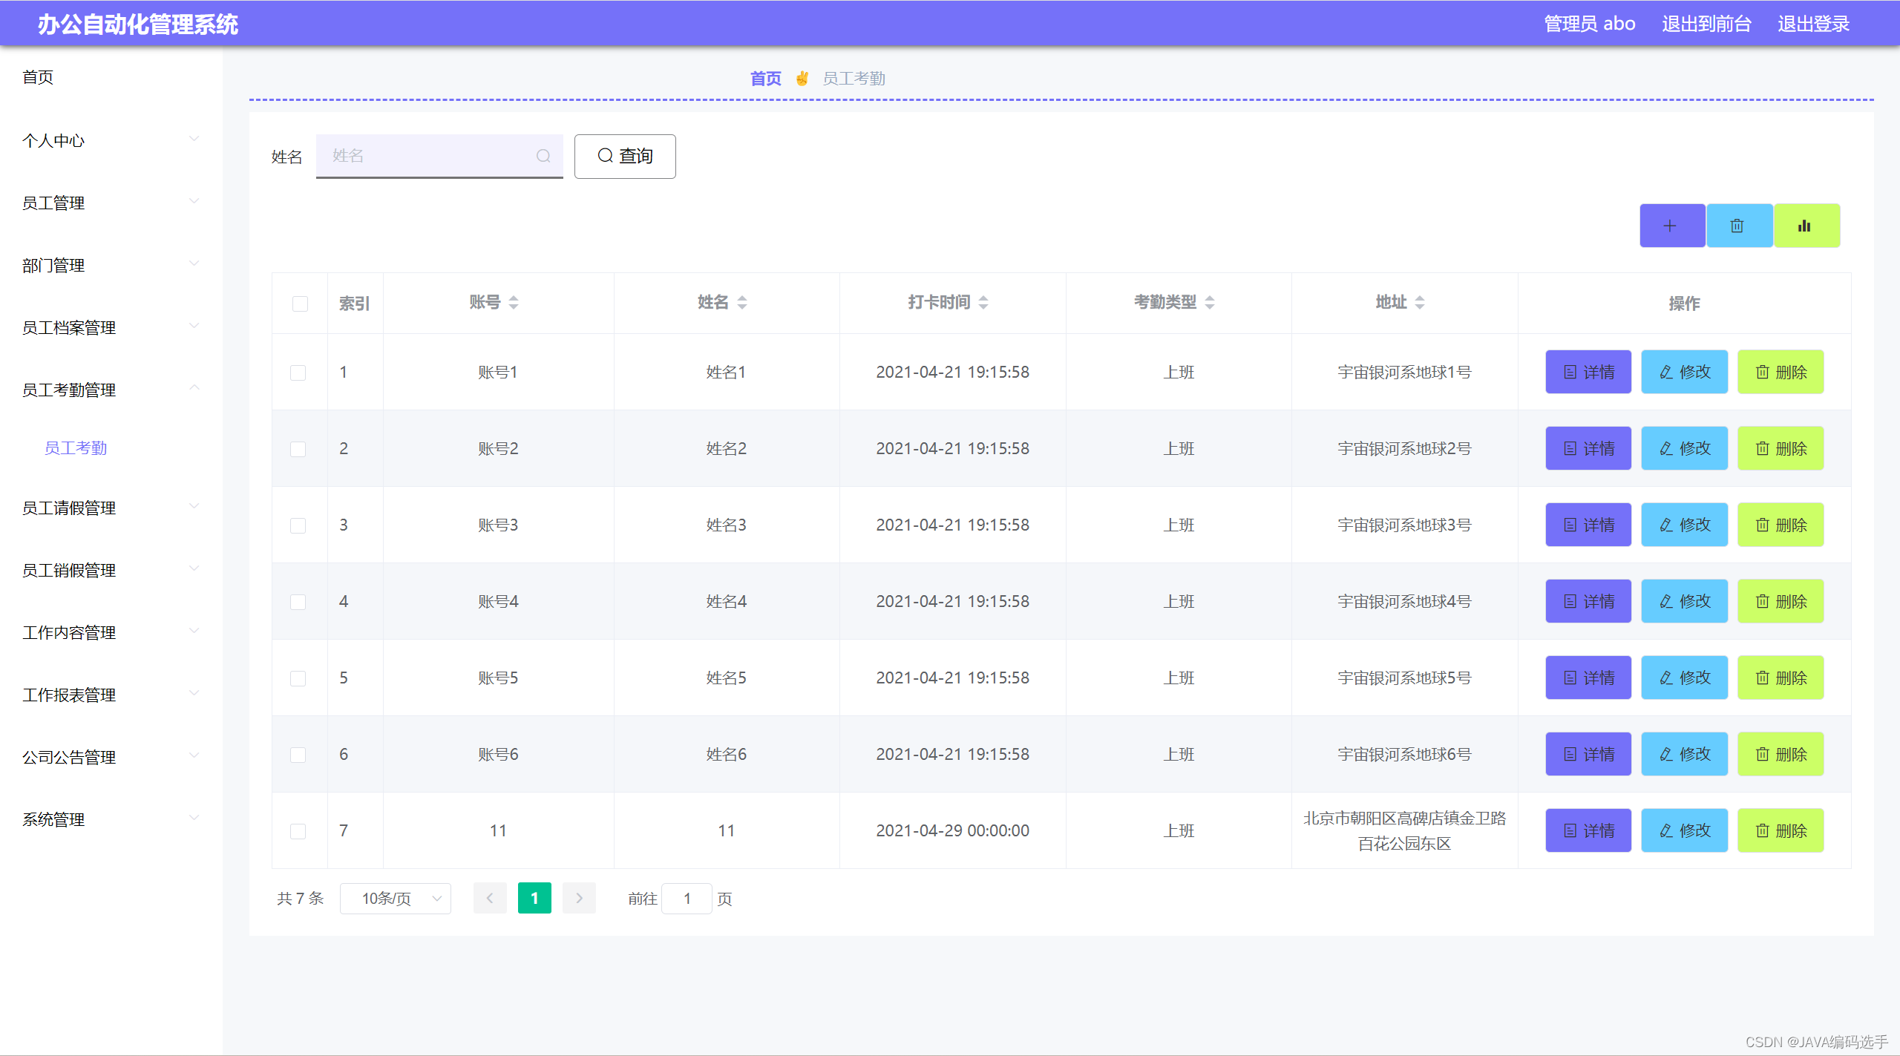Viewport: 1900px width, 1056px height.
Task: Click 修改 for row 账号5
Action: (x=1684, y=678)
